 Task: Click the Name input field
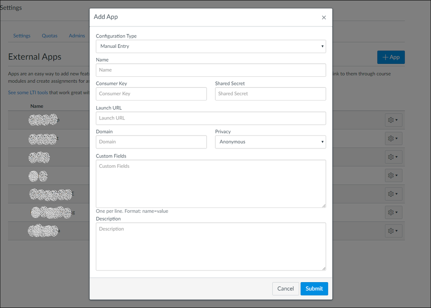211,70
